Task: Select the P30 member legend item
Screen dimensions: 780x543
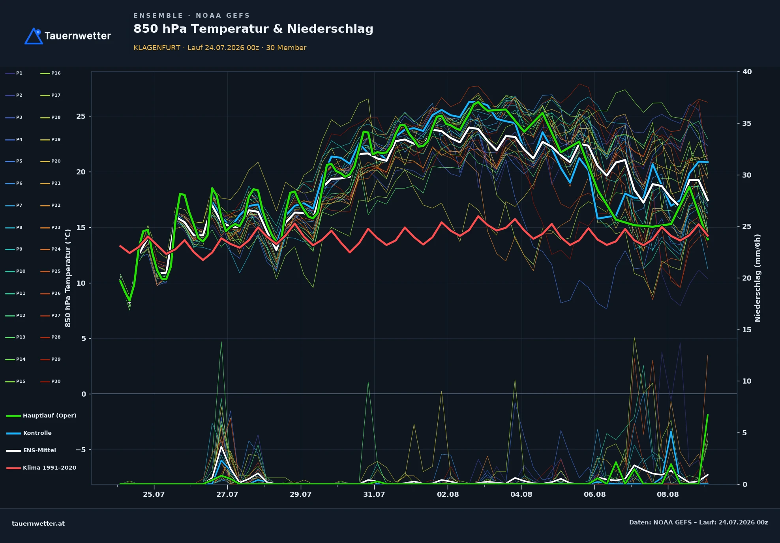Action: 51,382
